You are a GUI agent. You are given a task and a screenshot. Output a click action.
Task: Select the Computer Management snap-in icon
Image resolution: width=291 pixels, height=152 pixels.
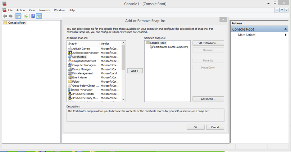[70, 65]
